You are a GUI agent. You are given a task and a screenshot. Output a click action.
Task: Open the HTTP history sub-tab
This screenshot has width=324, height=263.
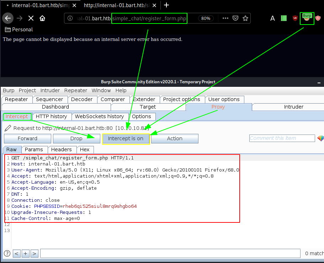(x=52, y=116)
